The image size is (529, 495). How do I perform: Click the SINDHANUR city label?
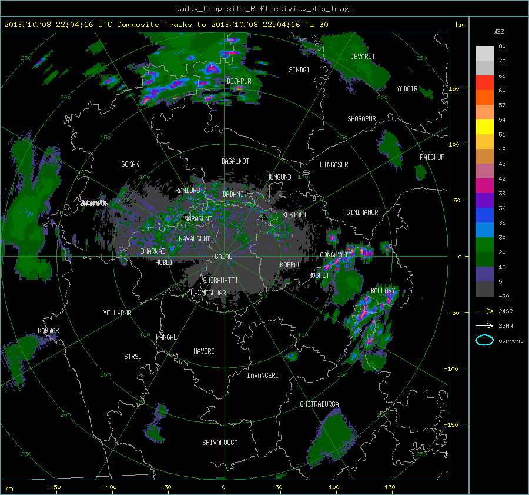tap(362, 212)
